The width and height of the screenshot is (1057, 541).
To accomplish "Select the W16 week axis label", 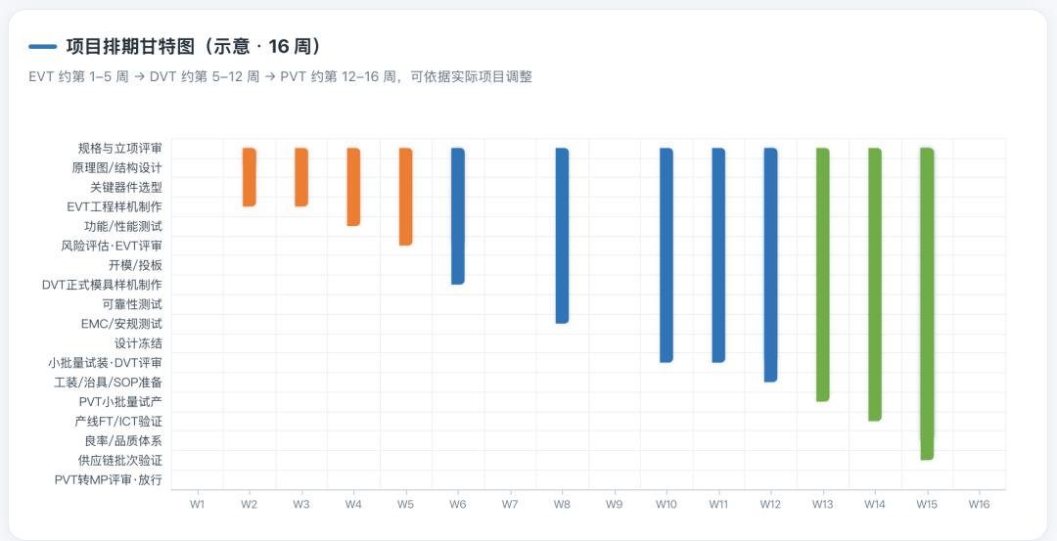I will click(980, 503).
